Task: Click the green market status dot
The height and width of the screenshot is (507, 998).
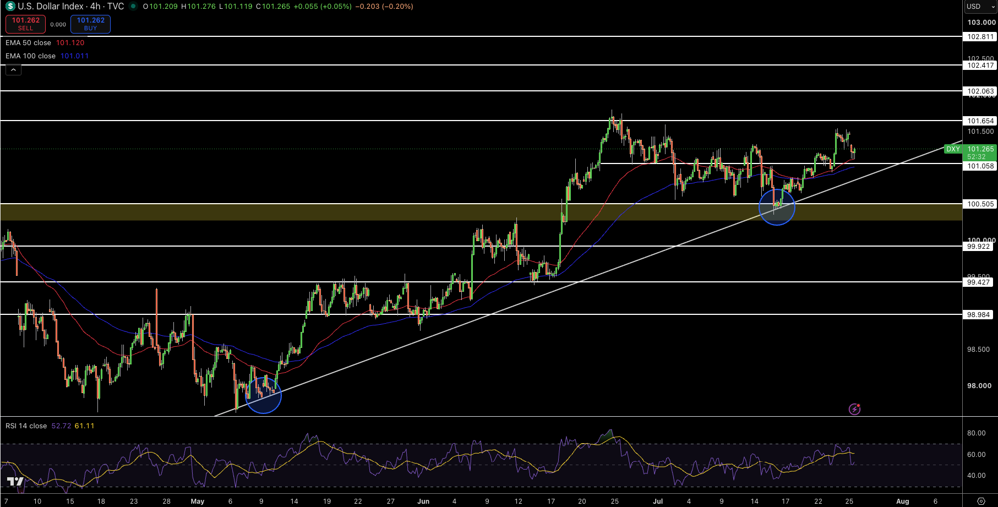Action: pos(133,7)
